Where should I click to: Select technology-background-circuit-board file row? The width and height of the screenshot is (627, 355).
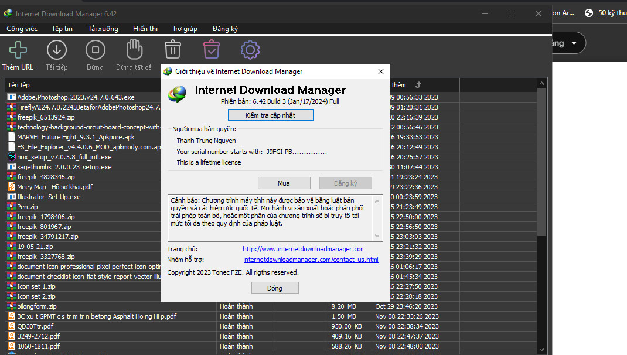tap(88, 127)
